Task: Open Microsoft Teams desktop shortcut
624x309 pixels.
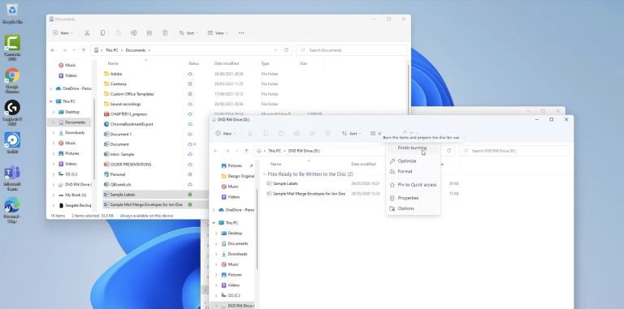Action: pyautogui.click(x=12, y=178)
